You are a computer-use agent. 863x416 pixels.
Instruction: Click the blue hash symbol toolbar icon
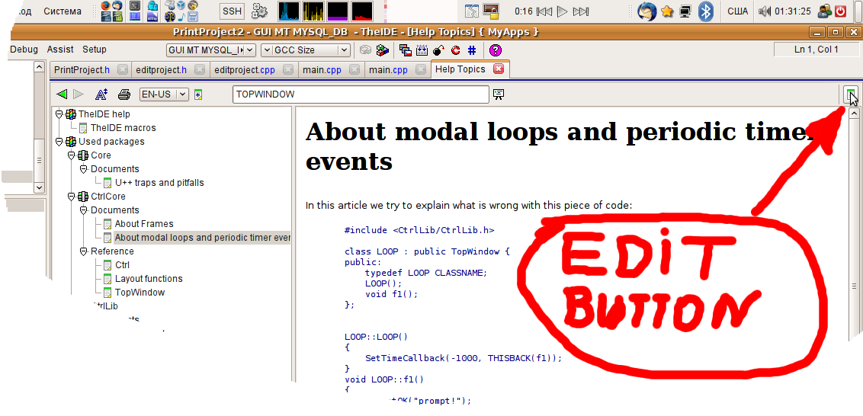click(x=472, y=50)
